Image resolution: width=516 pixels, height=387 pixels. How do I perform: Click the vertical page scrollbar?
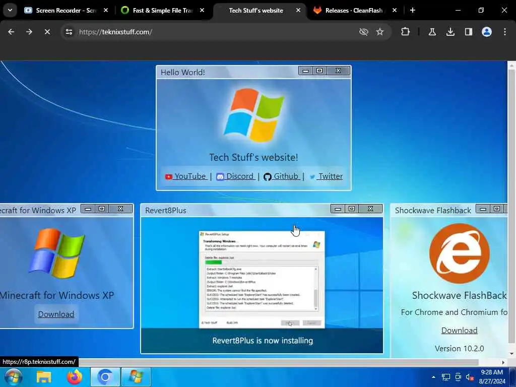click(511, 207)
